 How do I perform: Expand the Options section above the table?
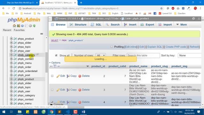(55, 63)
